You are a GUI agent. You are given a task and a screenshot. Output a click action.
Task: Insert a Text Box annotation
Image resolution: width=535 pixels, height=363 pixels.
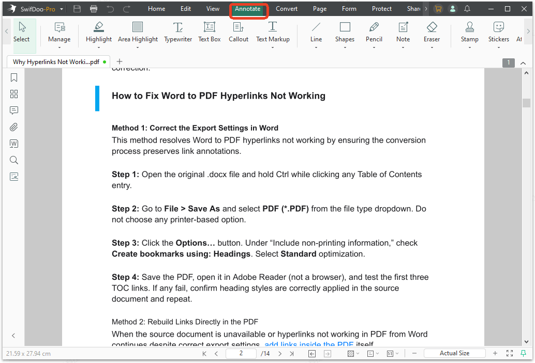(210, 33)
